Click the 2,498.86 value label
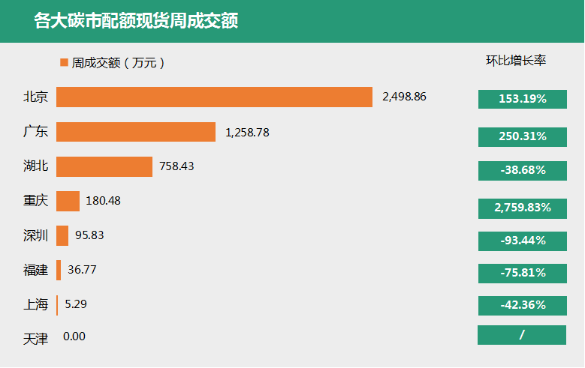The height and width of the screenshot is (368, 585). 404,97
